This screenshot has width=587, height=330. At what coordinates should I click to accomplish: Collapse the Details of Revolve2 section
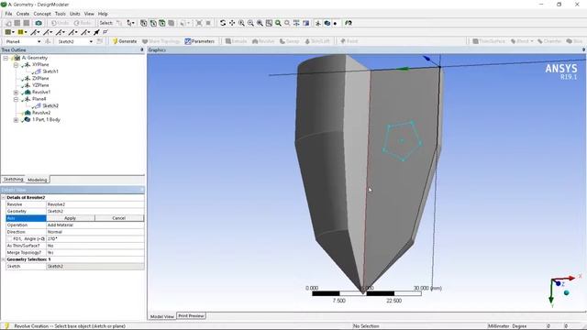[x=4, y=198]
